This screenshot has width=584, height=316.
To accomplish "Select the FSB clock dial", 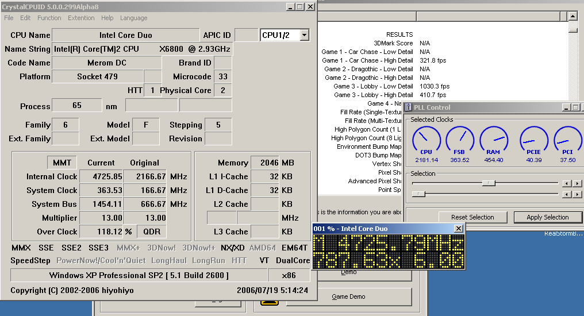I will pos(460,140).
